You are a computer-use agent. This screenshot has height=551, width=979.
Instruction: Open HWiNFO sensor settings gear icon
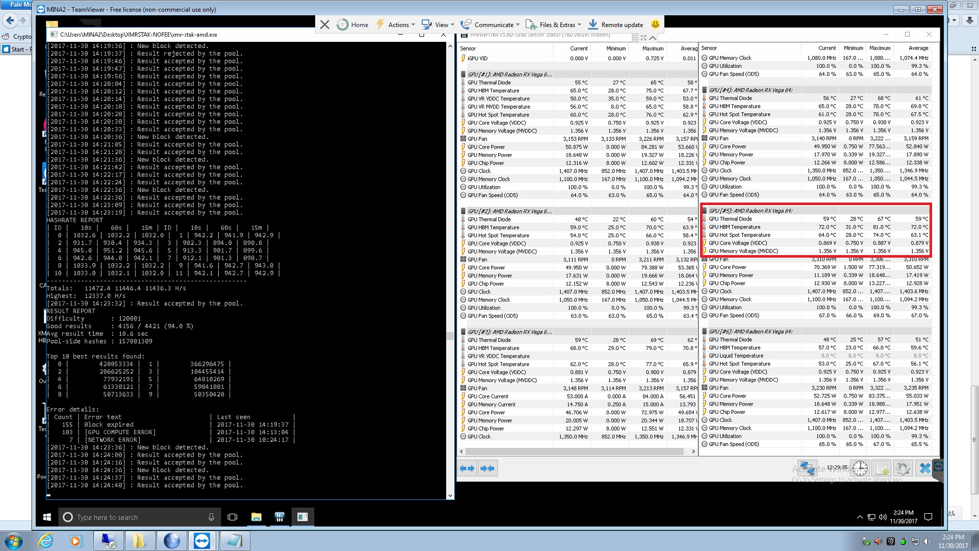tap(903, 468)
